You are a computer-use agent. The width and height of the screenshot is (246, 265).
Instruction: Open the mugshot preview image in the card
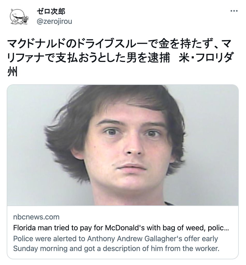(x=123, y=145)
